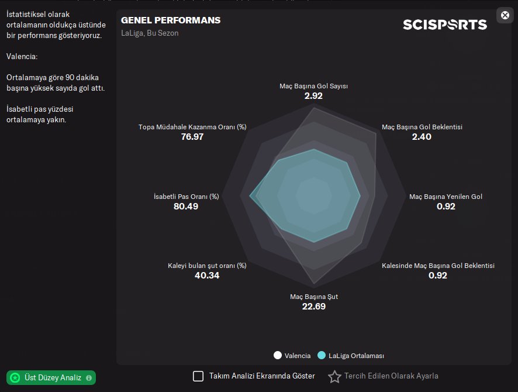
Task: Click Topa Müdahale Kazanma Oranı label
Action: pyautogui.click(x=192, y=127)
